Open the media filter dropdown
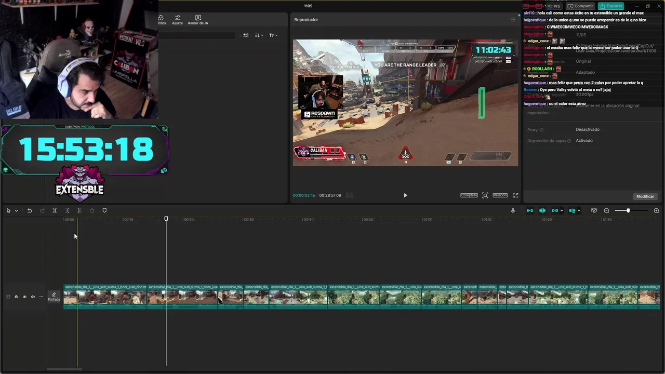 coord(273,35)
